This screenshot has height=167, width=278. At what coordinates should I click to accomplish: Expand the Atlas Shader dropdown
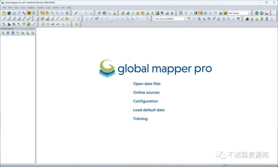click(249, 13)
